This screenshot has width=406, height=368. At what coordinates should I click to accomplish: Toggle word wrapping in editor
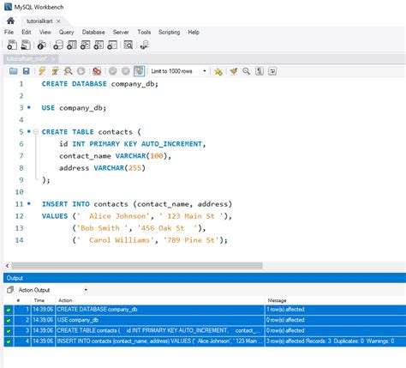coord(272,71)
